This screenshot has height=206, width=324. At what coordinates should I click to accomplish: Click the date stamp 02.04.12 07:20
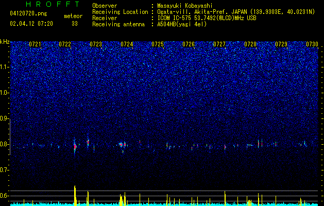(x=31, y=24)
